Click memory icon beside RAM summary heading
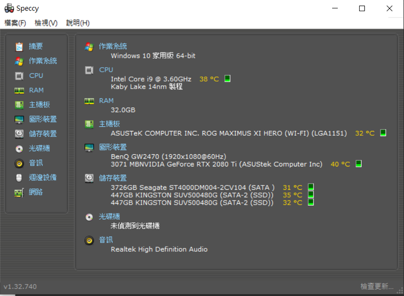This screenshot has height=296, width=404. 89,101
